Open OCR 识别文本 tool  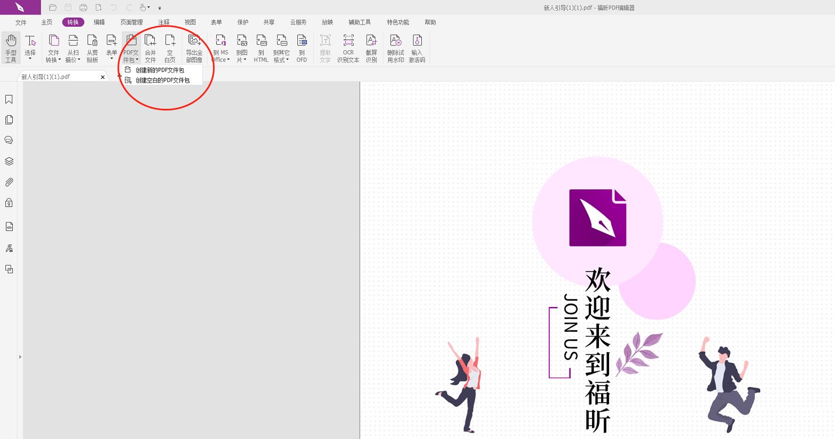[348, 47]
